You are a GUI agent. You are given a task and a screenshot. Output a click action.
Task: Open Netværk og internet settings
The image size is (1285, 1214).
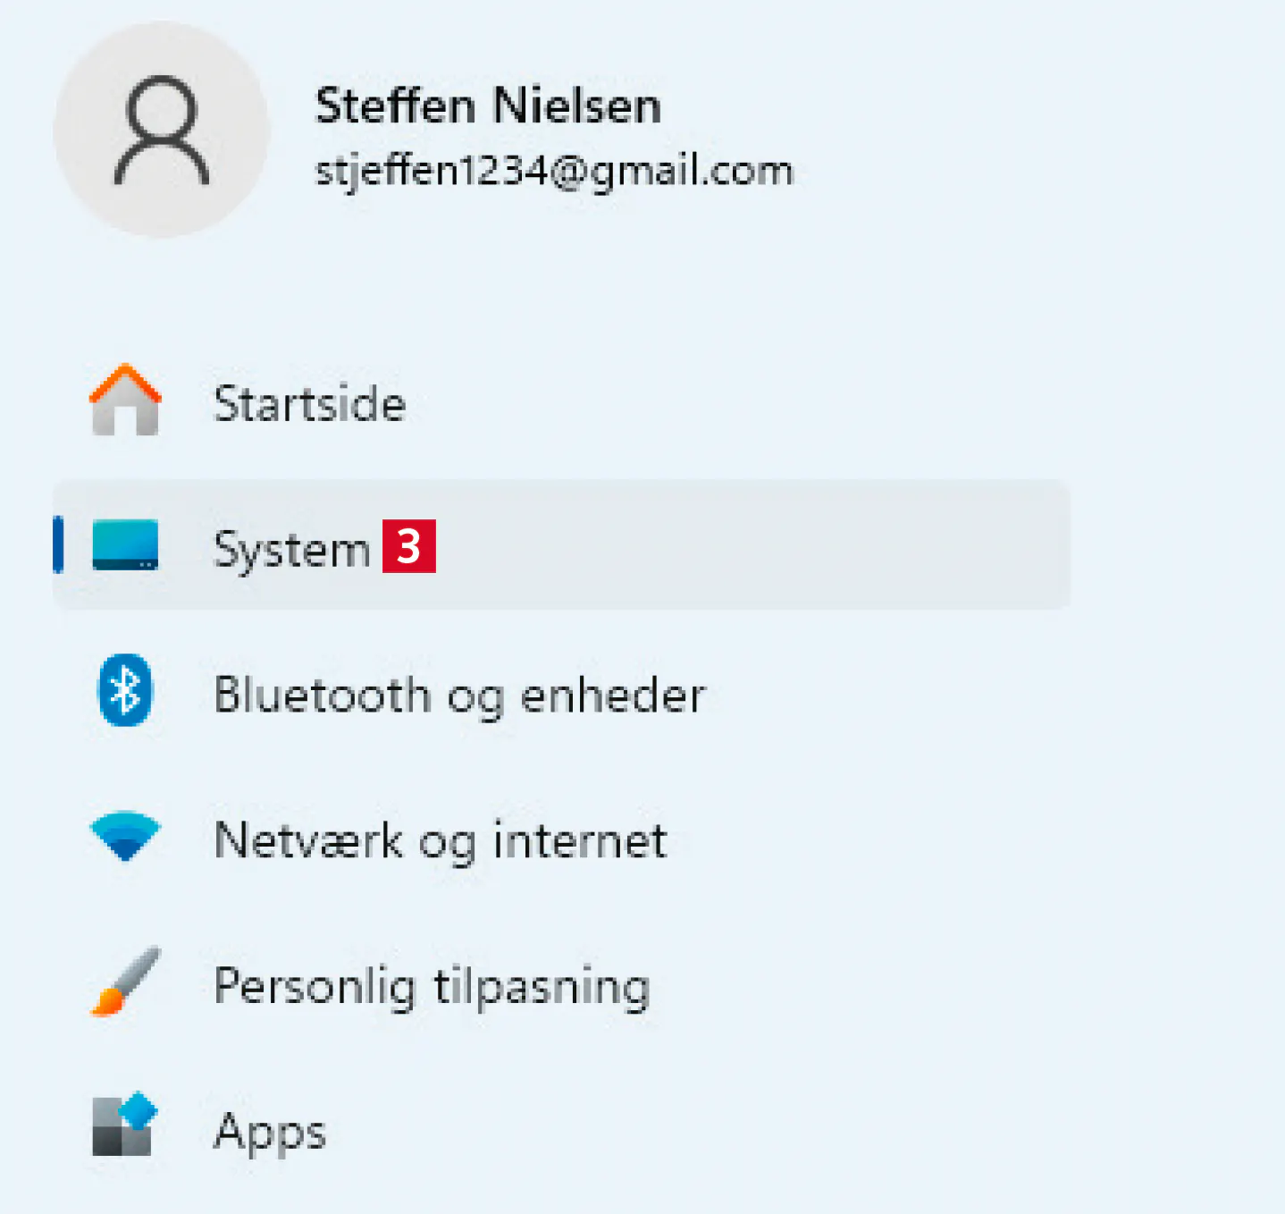(441, 841)
